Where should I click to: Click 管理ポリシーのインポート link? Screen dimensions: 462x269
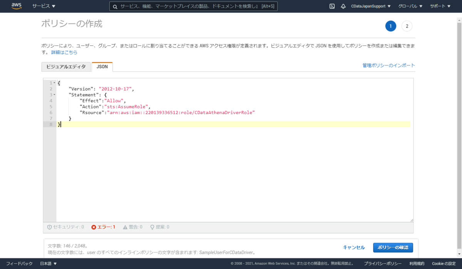point(388,66)
